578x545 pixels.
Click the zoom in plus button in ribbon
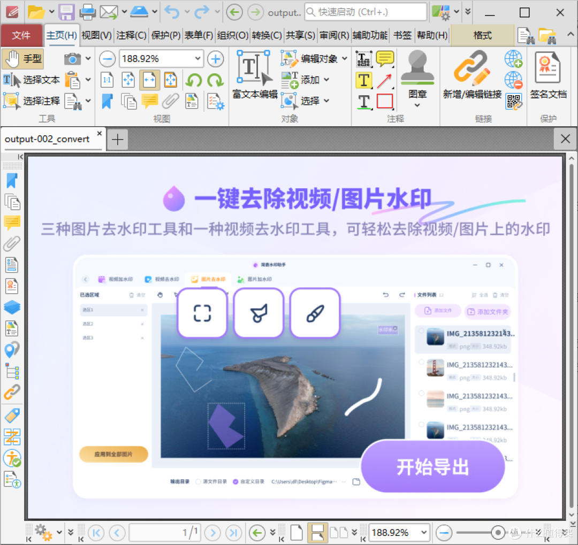coord(216,59)
